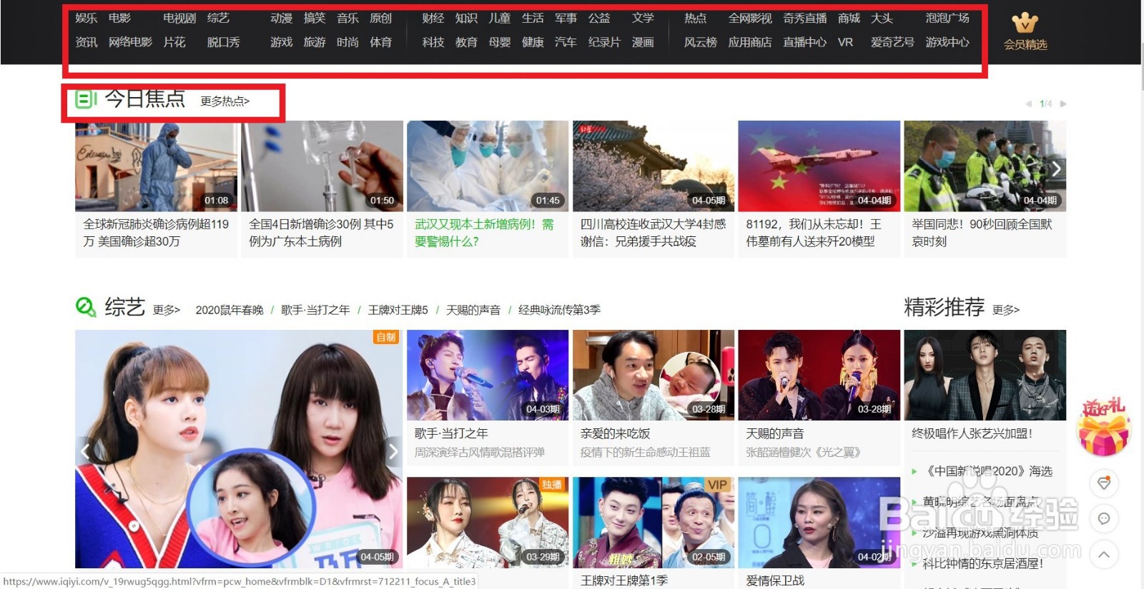Open 泡泡广场 in navigation

[947, 18]
